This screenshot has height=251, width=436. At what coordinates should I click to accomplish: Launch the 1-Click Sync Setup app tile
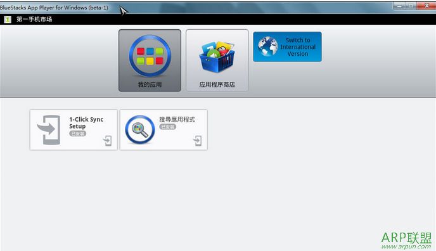click(74, 130)
